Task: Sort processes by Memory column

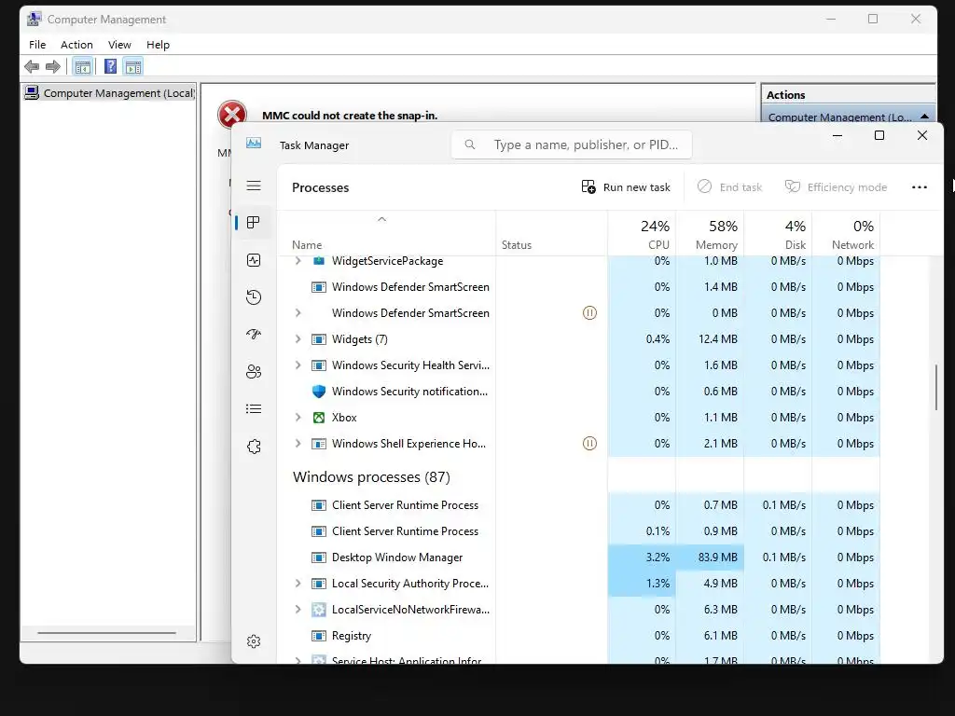Action: coord(710,232)
